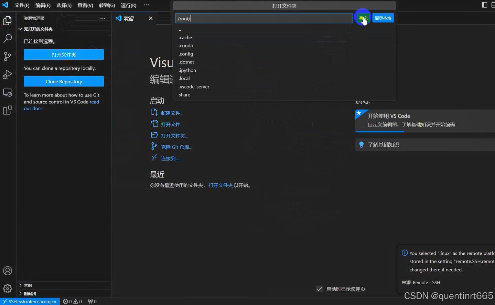Click the Show Local button
Screen dimensions: 495x305
pyautogui.click(x=383, y=18)
